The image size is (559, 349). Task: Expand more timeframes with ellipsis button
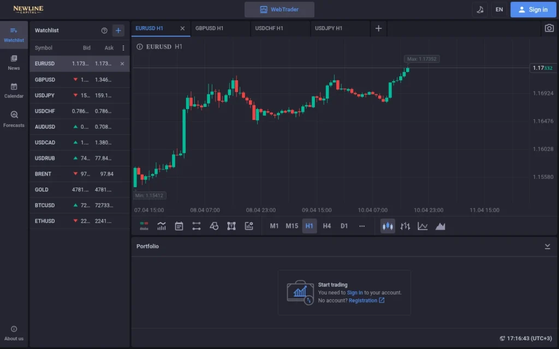click(361, 225)
